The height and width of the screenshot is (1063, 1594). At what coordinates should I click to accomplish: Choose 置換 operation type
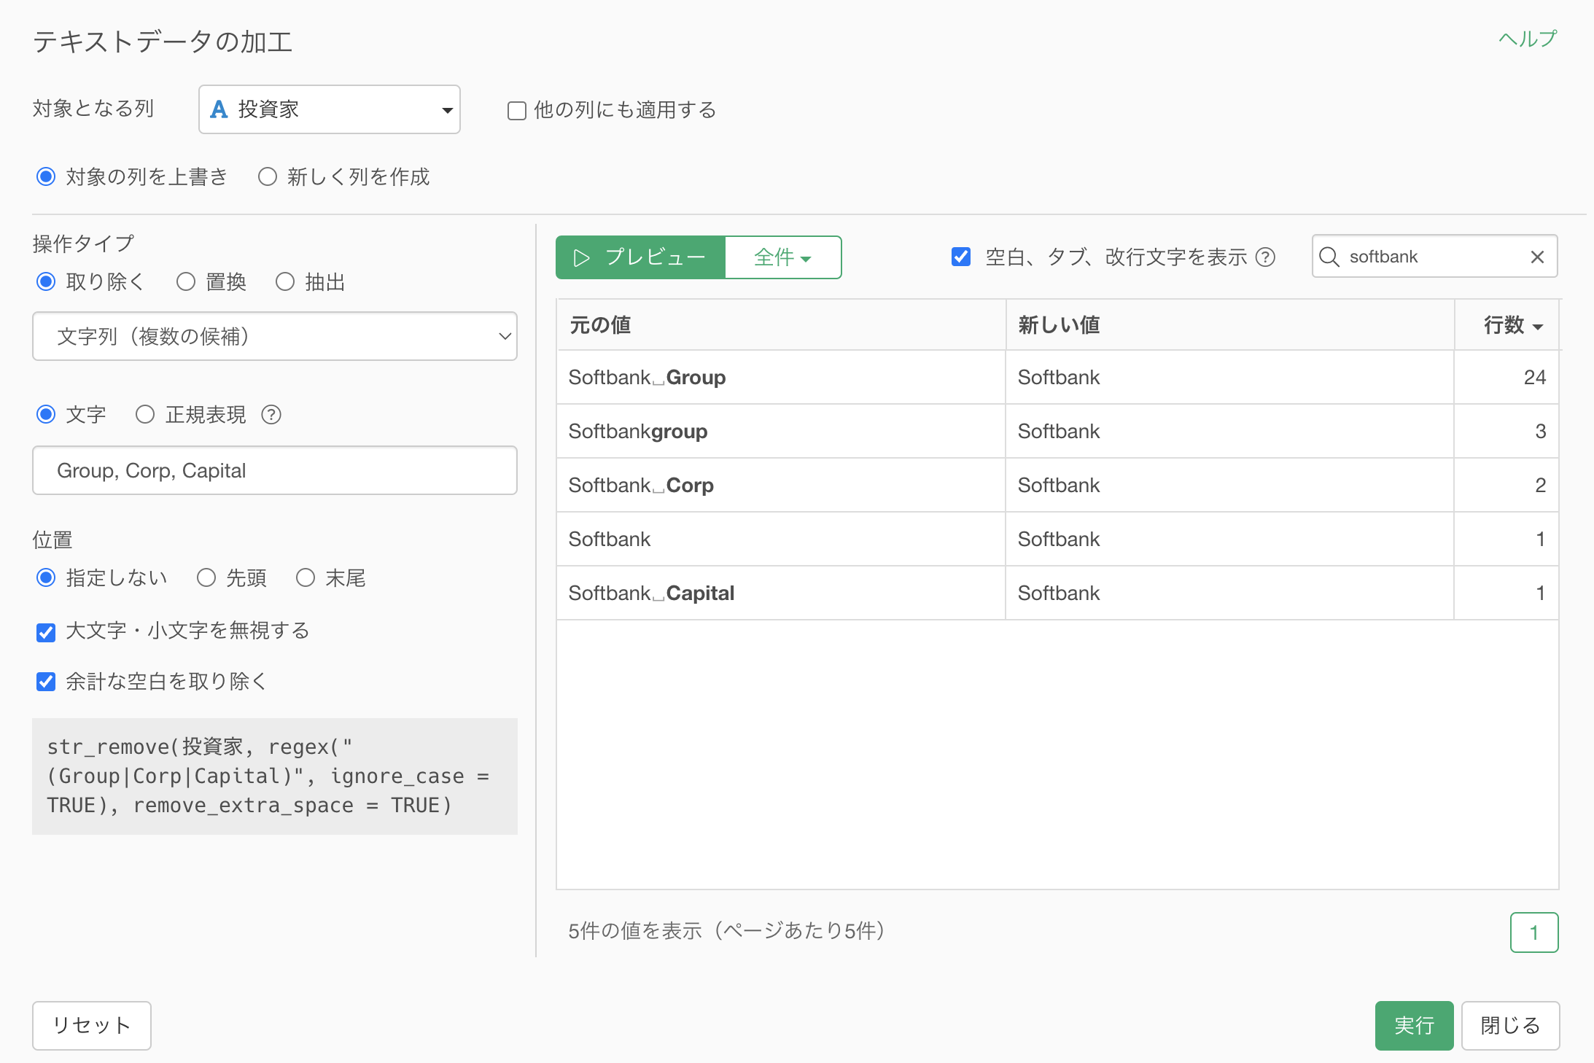pyautogui.click(x=186, y=281)
